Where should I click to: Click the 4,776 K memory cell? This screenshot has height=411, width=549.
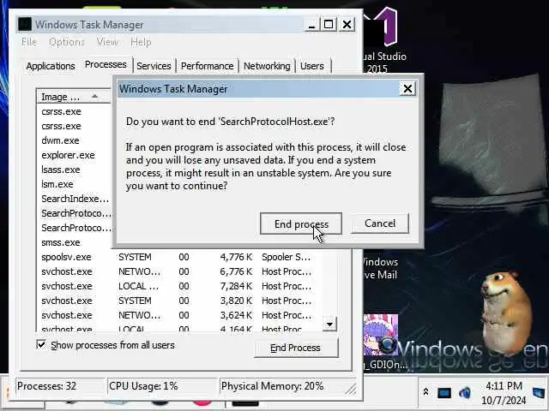(x=236, y=257)
